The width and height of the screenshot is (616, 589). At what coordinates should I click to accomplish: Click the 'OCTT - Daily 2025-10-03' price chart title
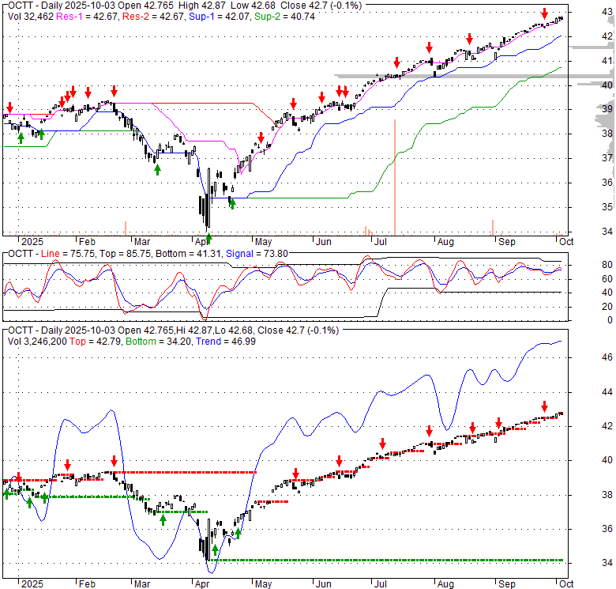tap(61, 6)
